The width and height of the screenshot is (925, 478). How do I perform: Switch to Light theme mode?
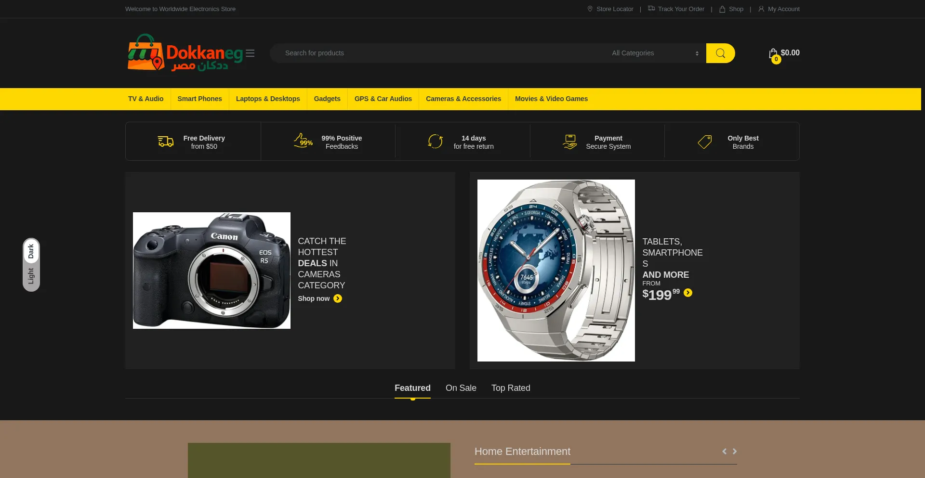click(31, 276)
